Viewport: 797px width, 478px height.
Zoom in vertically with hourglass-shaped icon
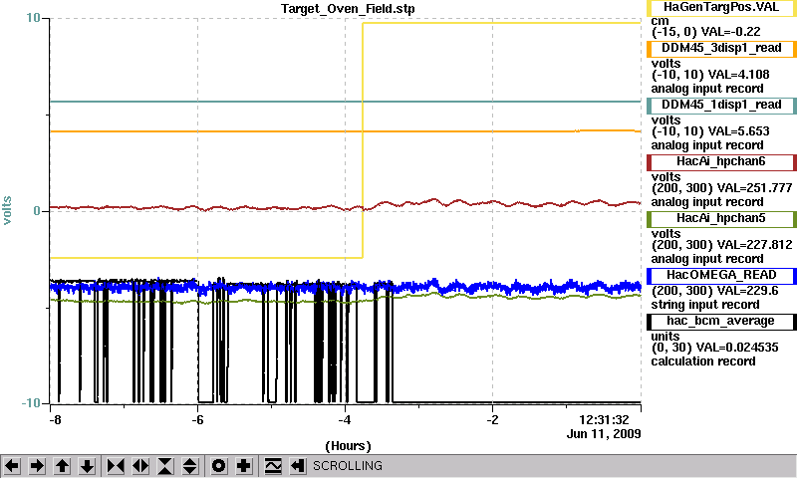(x=165, y=466)
